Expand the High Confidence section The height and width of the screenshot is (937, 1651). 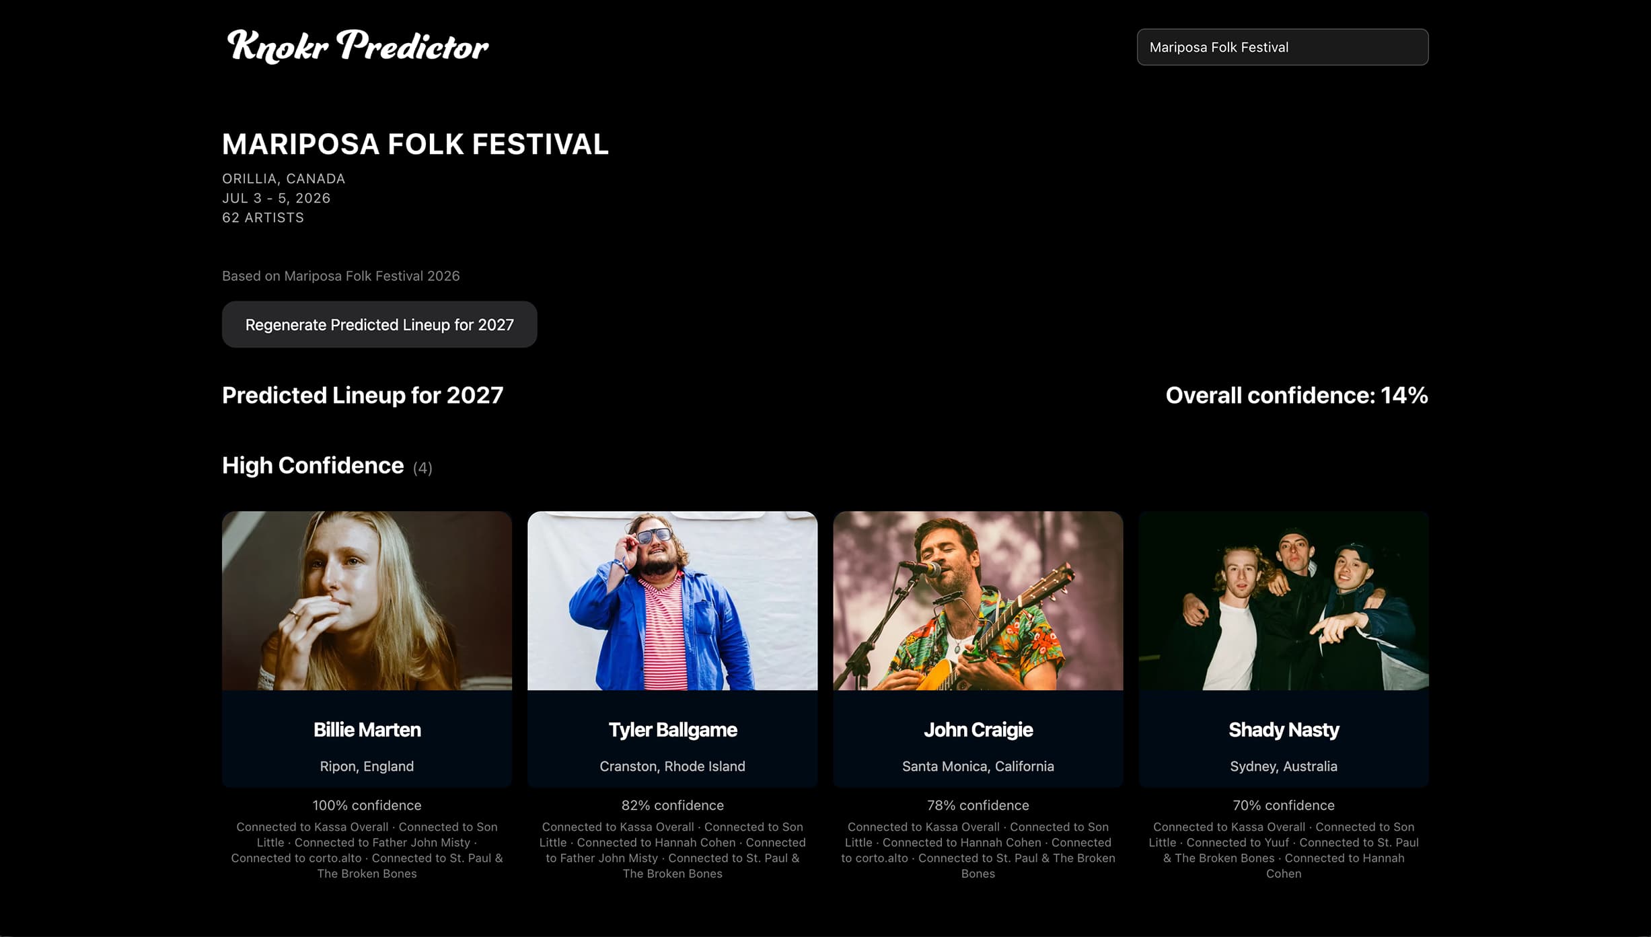pyautogui.click(x=313, y=465)
